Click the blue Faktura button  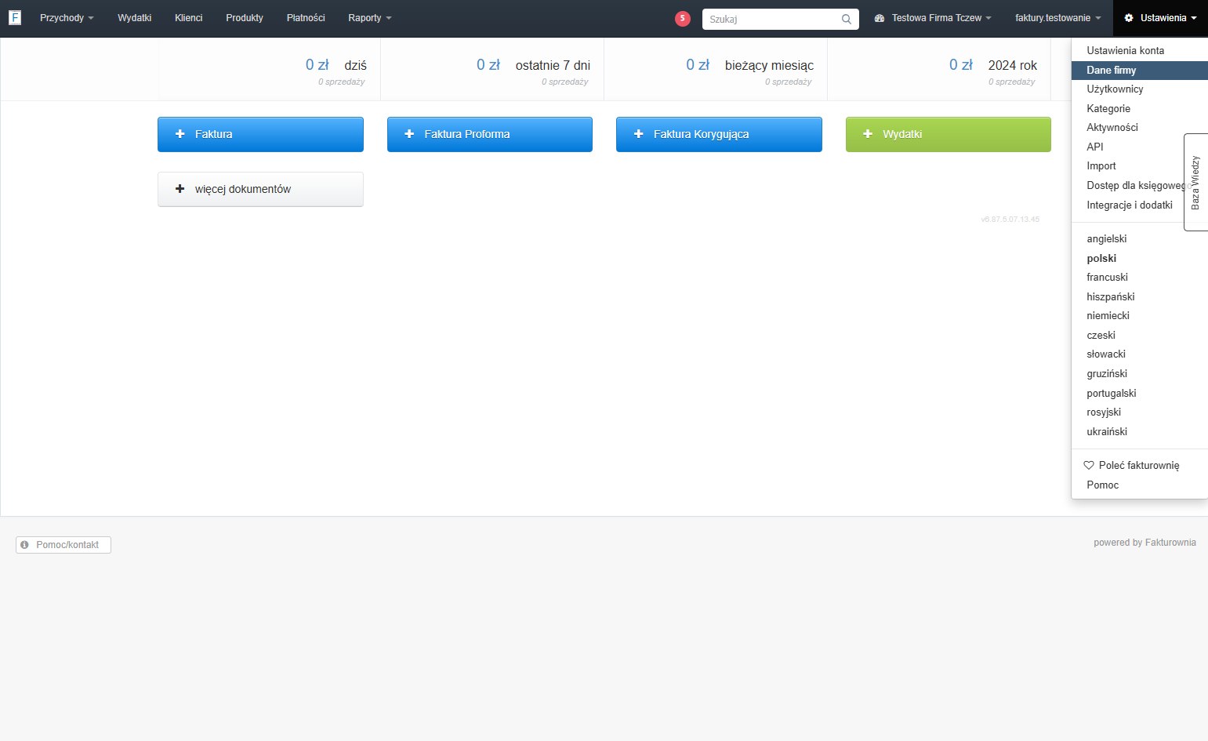tap(260, 134)
